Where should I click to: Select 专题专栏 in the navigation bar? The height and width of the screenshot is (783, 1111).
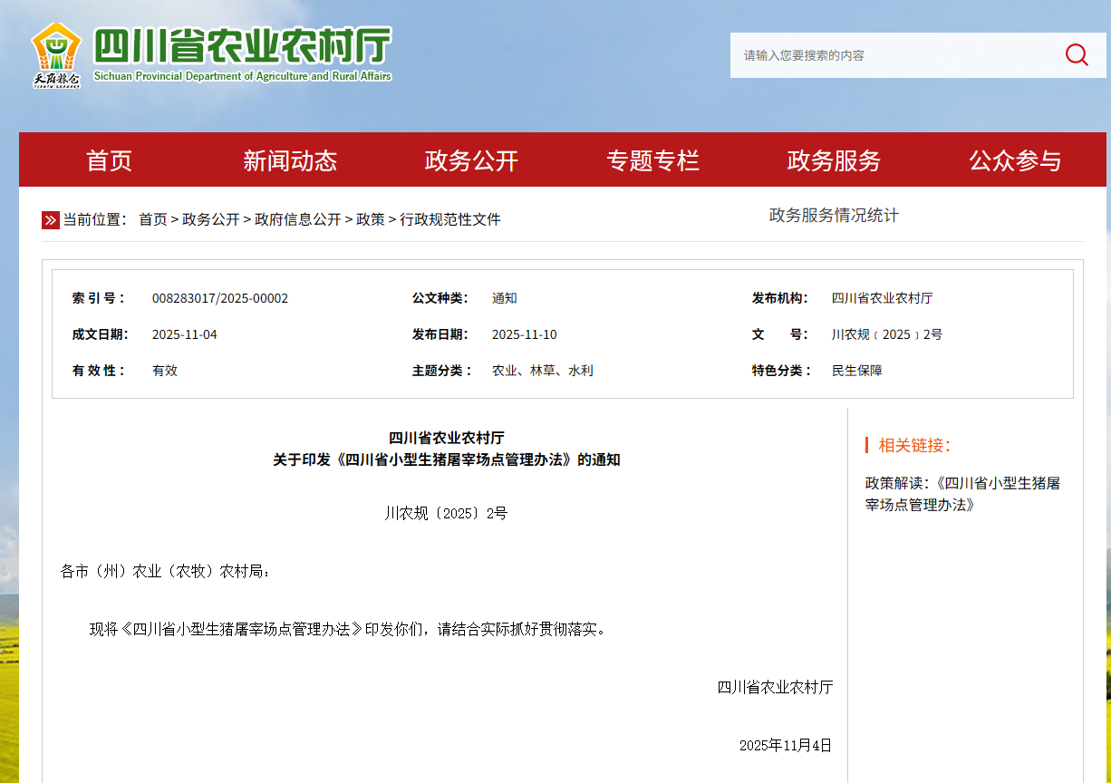pos(652,160)
